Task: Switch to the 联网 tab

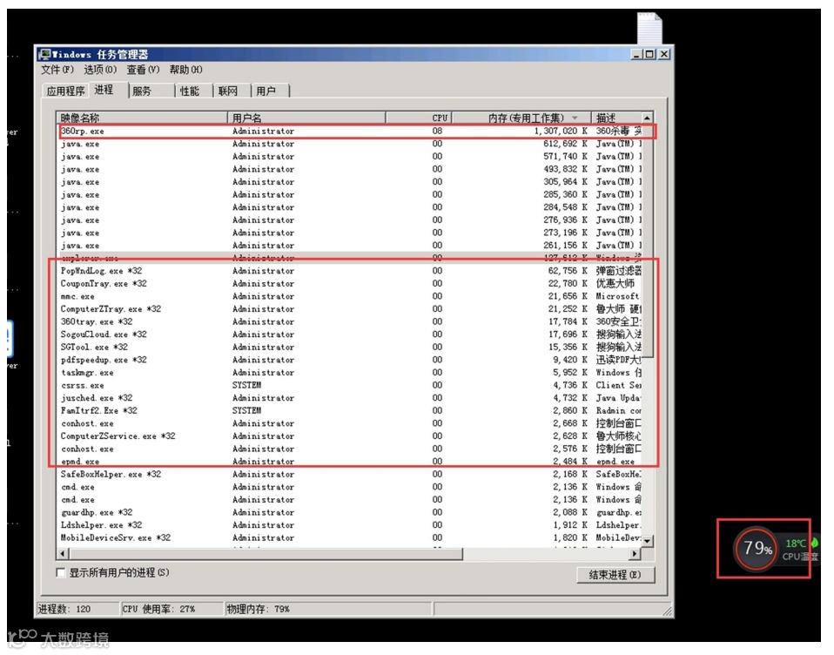Action: click(232, 91)
